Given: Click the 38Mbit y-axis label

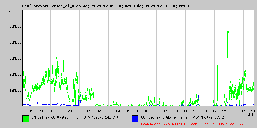Looking at the screenshot, I should 15,58.
